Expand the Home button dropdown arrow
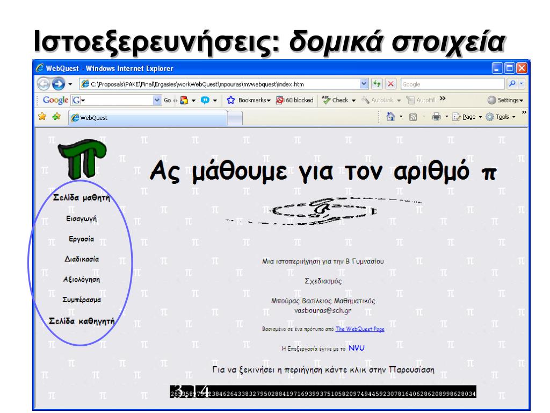Screen dimensions: 550x413 [401, 117]
